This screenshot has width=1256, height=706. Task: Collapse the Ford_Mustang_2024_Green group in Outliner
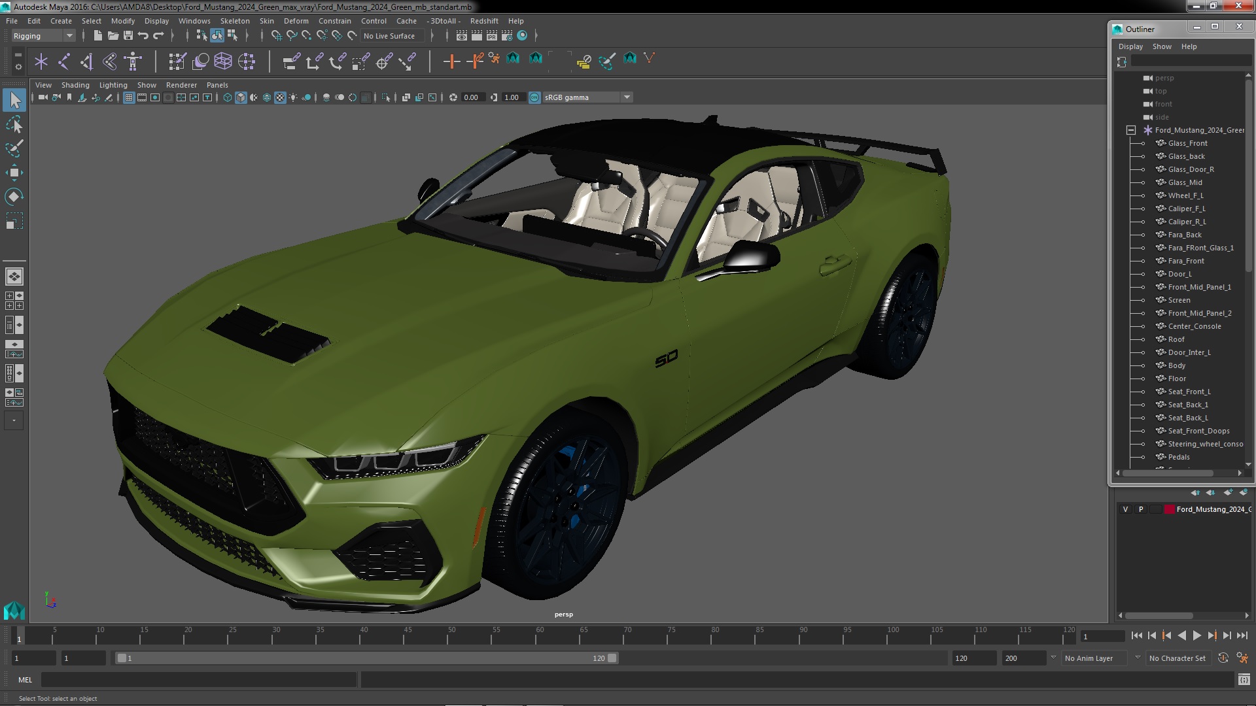[x=1130, y=130]
